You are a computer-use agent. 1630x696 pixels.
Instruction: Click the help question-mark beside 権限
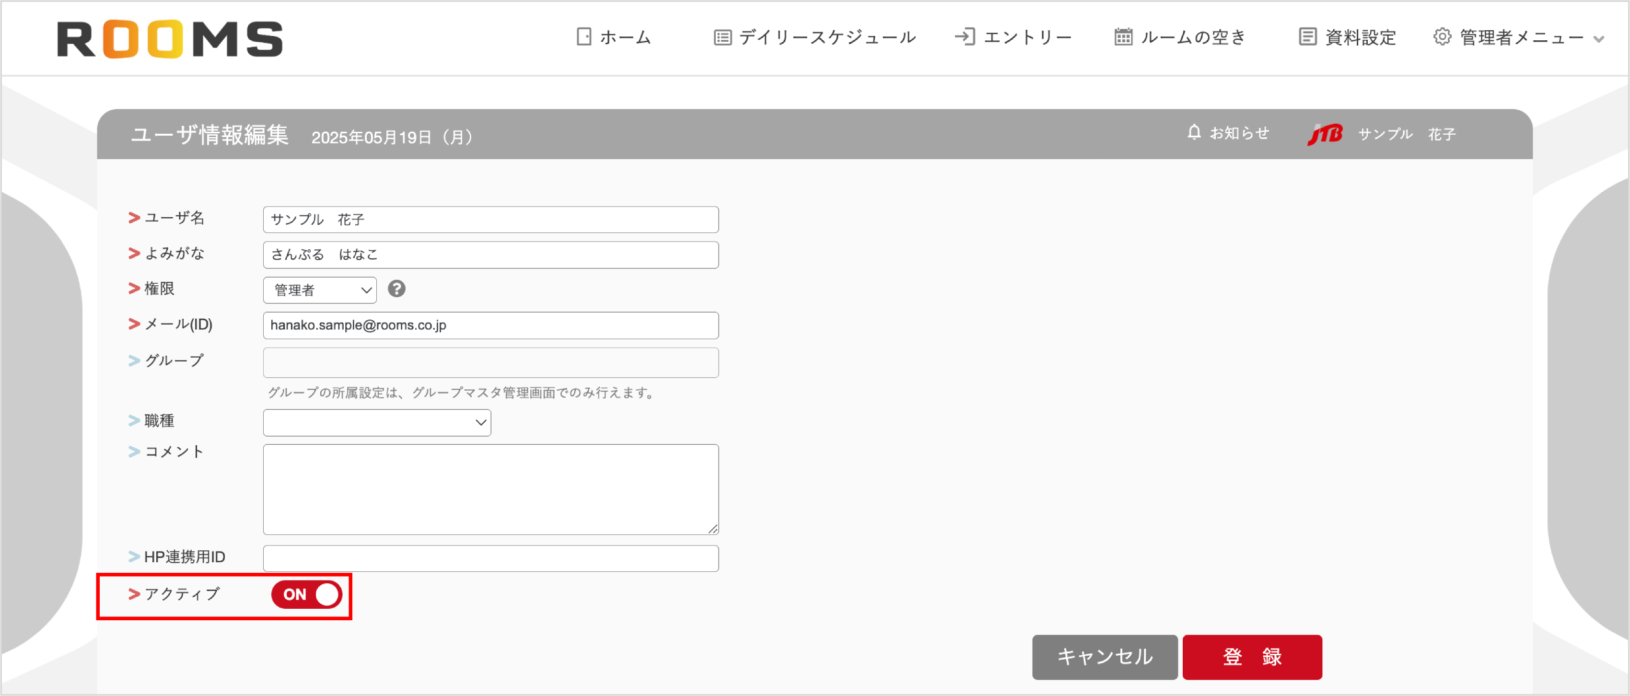(397, 289)
